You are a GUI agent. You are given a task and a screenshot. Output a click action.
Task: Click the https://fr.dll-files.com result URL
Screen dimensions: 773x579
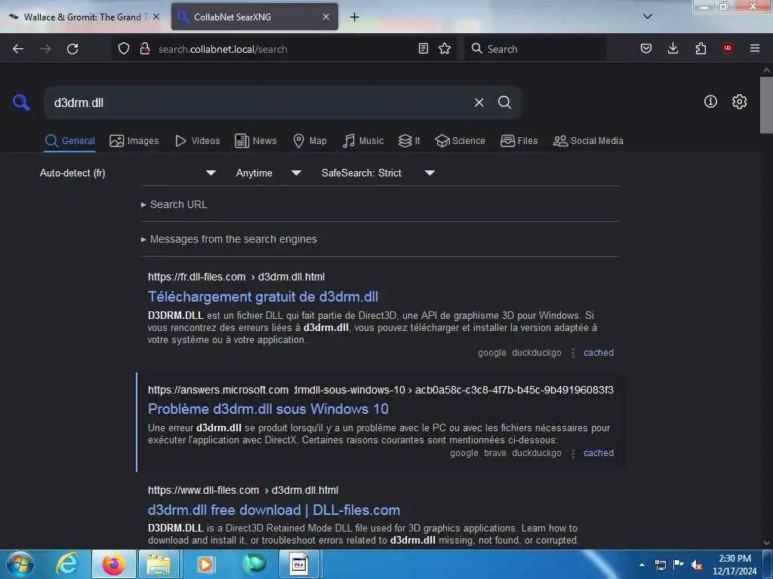(236, 277)
